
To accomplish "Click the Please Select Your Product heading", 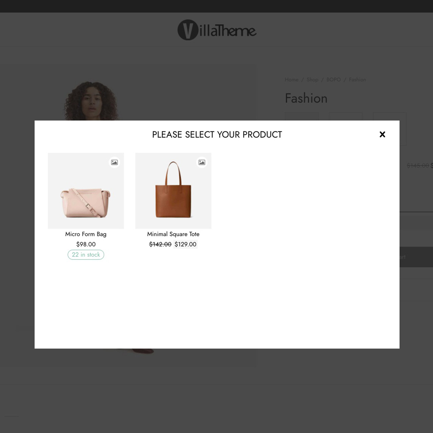I will coord(217,135).
